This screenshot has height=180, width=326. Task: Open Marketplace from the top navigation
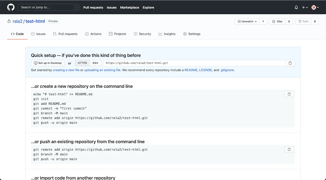click(x=129, y=8)
